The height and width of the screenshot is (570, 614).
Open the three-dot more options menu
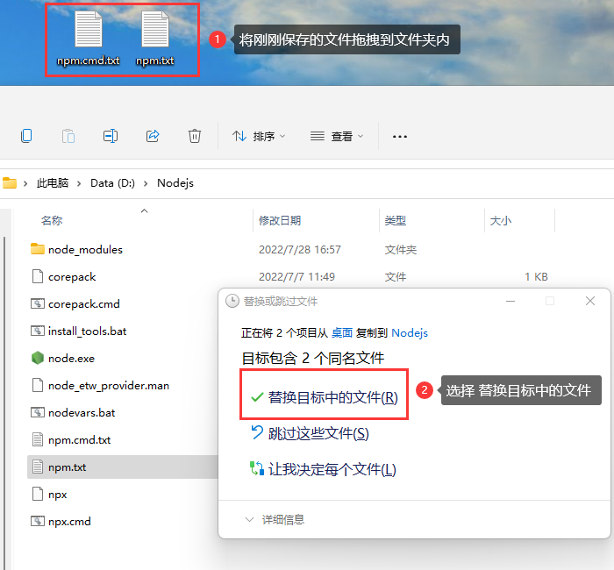(400, 136)
